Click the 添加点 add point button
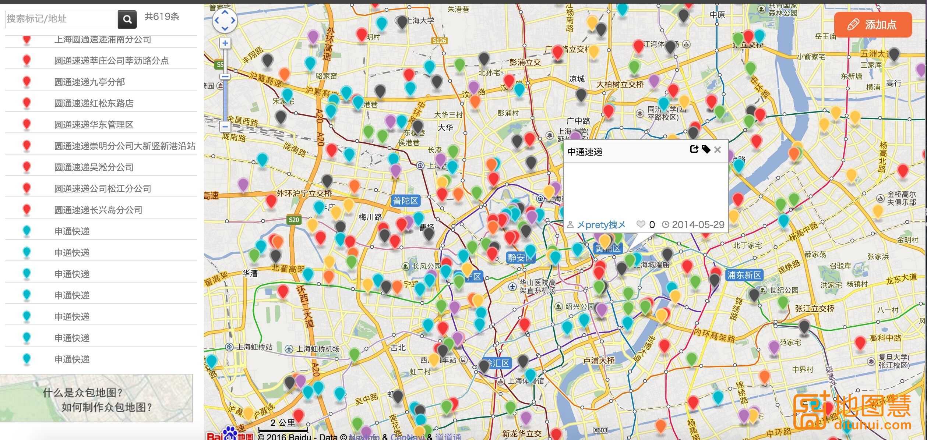This screenshot has width=927, height=440. (873, 25)
